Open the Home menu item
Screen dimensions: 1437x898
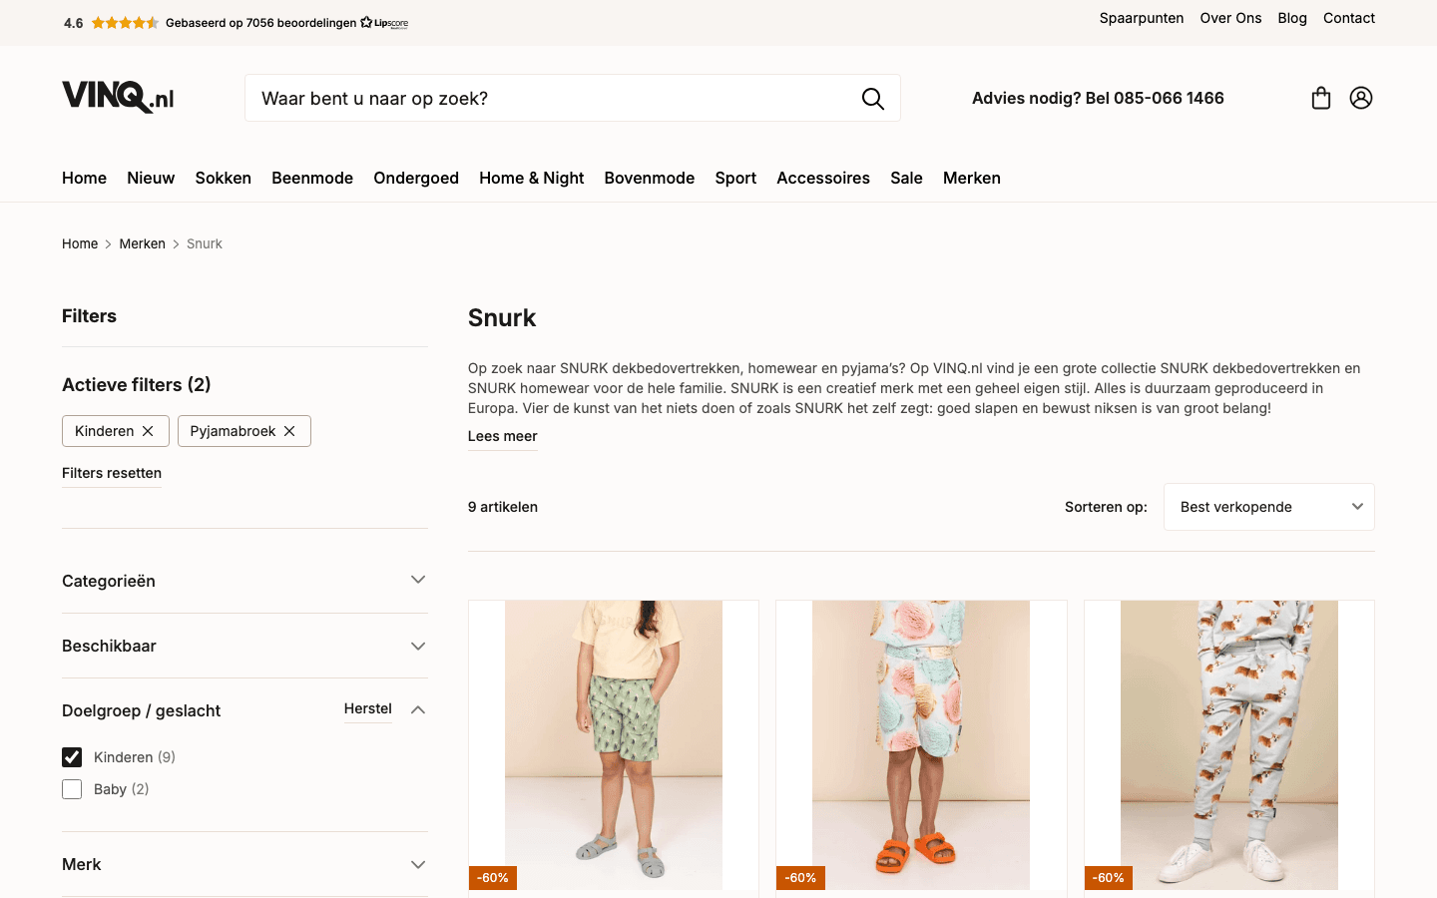pyautogui.click(x=84, y=178)
